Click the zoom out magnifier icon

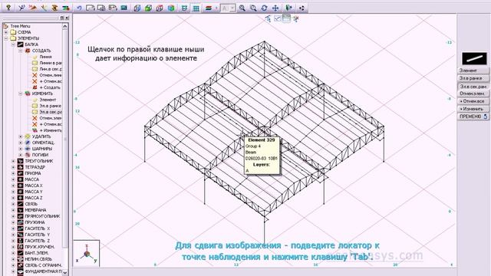253,8
